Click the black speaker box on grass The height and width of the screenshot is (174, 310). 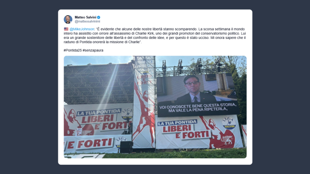126,147
